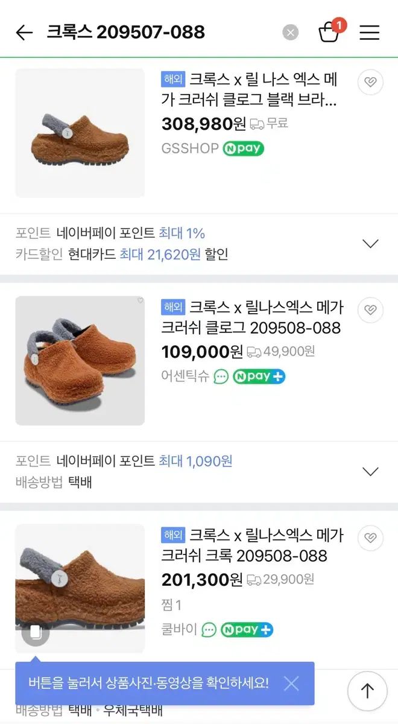
Task: Expand GSSHOP point and card discount details
Action: coord(370,244)
